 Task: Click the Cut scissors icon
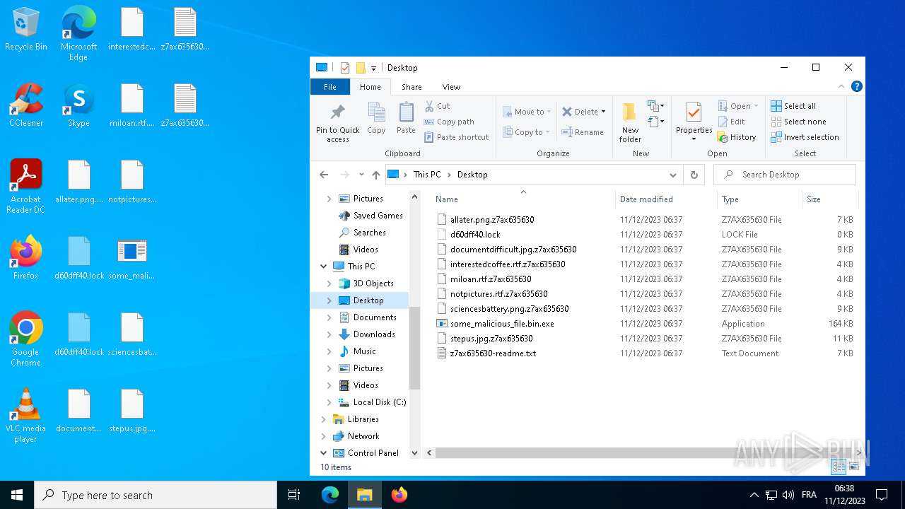429,106
